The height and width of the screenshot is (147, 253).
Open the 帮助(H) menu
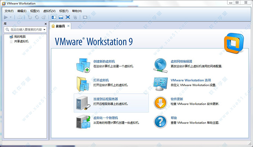77,11
